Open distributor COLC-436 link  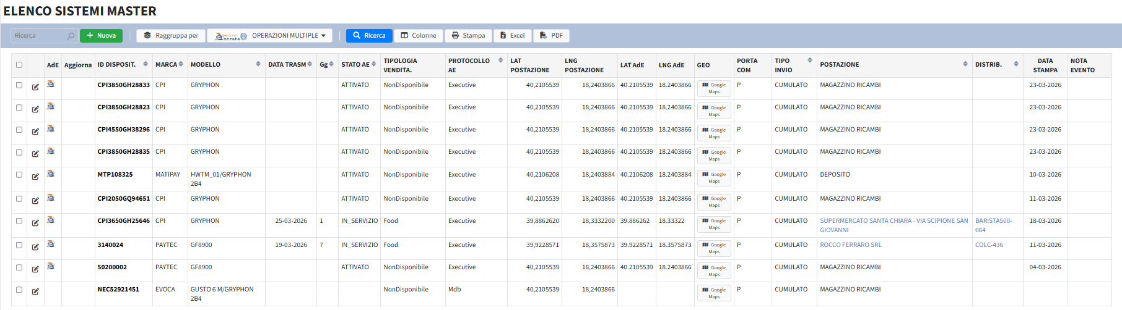click(x=989, y=245)
